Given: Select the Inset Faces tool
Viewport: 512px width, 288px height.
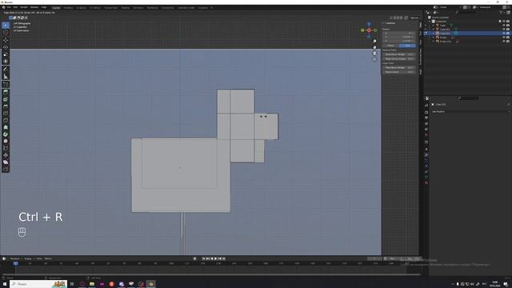Looking at the screenshot, I should point(6,99).
